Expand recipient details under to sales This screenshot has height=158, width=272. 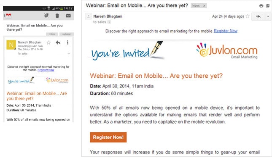[109, 22]
